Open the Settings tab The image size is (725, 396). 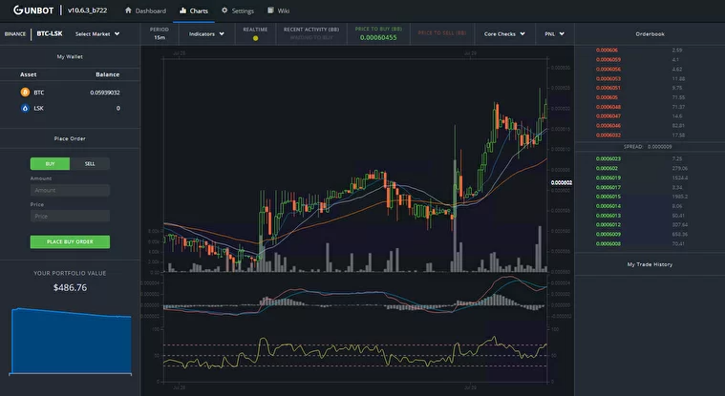[238, 10]
